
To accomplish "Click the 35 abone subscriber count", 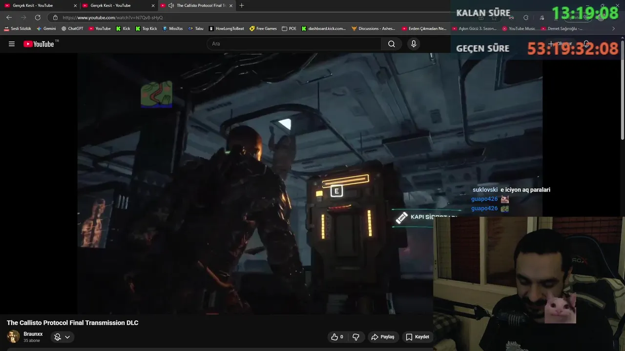I will pyautogui.click(x=32, y=341).
